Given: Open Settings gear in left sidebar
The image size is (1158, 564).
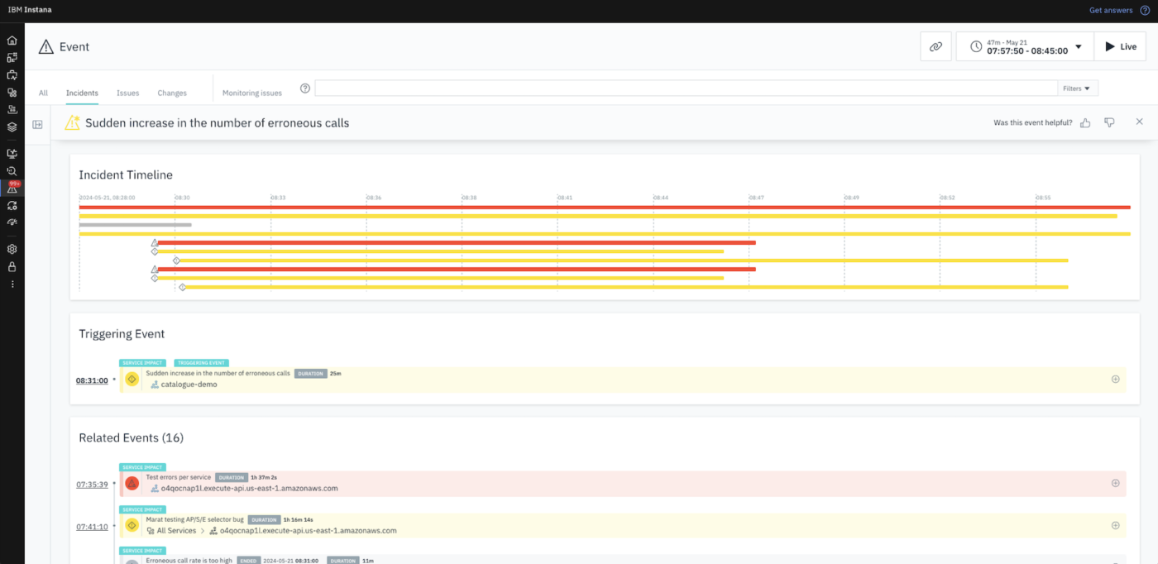Looking at the screenshot, I should [x=12, y=249].
